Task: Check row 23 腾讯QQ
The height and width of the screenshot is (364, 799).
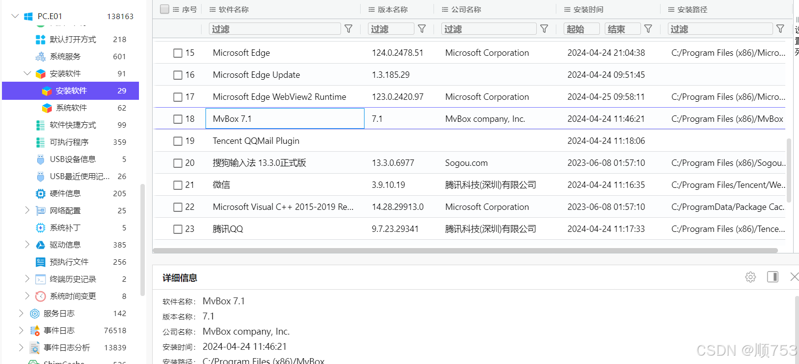Action: point(178,229)
